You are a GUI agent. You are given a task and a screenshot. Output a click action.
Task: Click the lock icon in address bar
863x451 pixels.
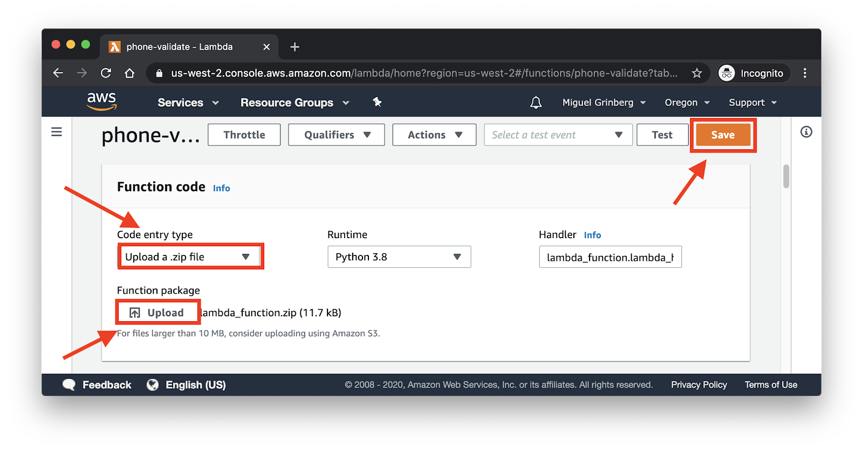point(159,73)
